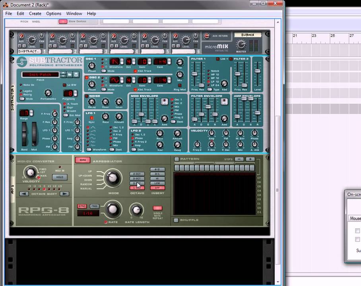Click the LFO 1 Waveform select button
Image resolution: width=361 pixels, height=286 pixels.
click(x=89, y=150)
